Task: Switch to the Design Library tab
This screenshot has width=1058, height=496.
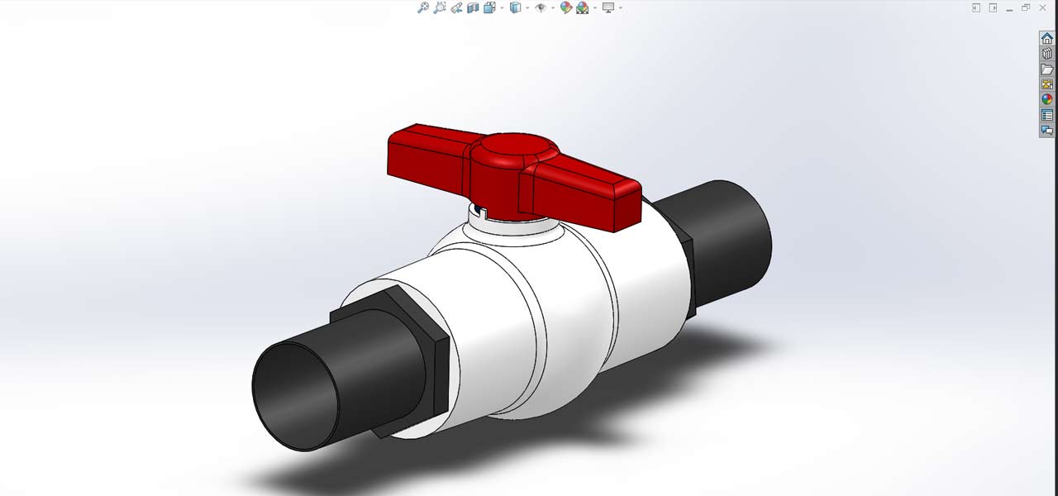Action: pyautogui.click(x=1047, y=54)
